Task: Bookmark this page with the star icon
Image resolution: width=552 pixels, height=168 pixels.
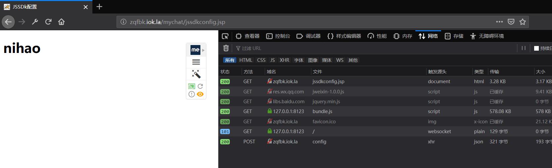Action: point(523,22)
